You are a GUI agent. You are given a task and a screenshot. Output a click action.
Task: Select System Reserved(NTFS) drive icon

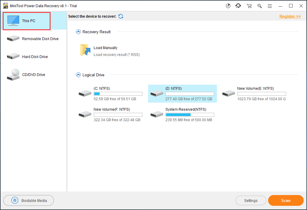(156, 114)
